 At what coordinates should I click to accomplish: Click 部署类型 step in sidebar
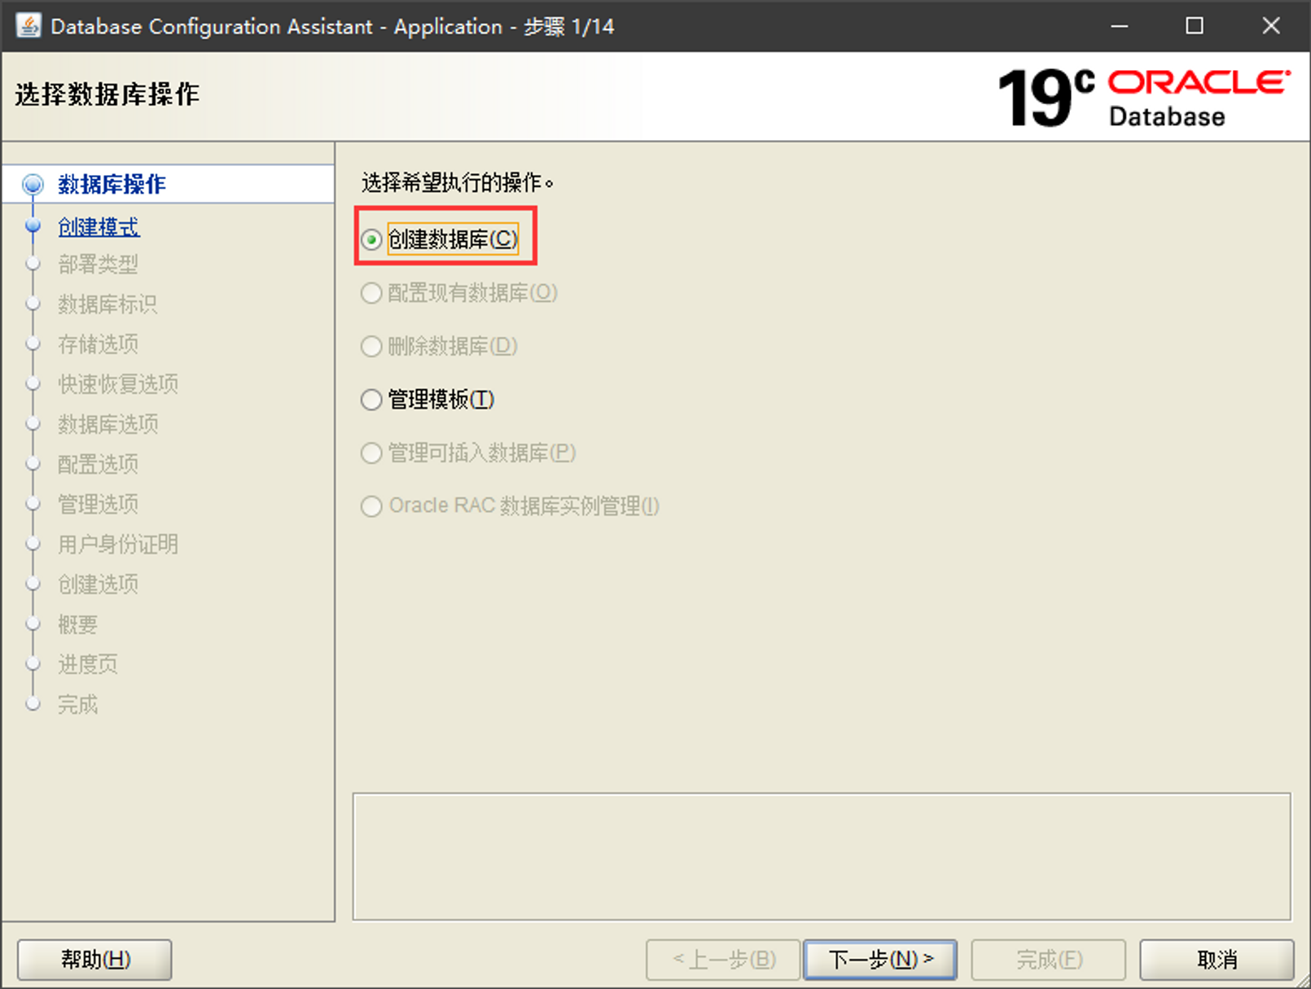point(98,265)
